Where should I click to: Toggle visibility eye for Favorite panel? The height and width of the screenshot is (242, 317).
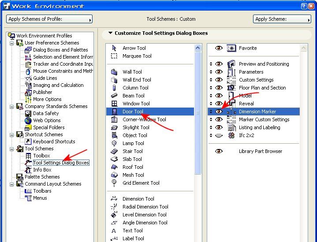tap(219, 48)
